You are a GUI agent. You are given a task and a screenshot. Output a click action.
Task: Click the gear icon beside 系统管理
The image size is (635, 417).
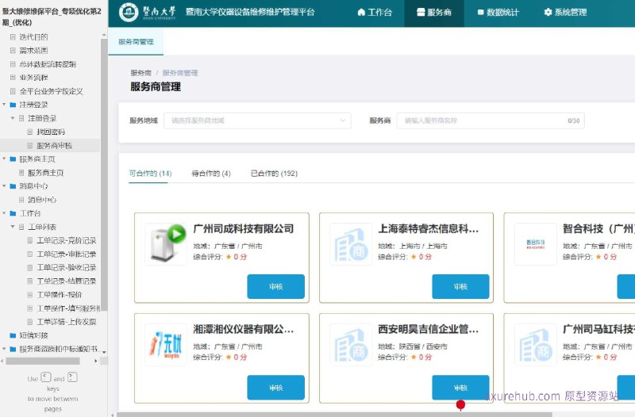(x=548, y=13)
